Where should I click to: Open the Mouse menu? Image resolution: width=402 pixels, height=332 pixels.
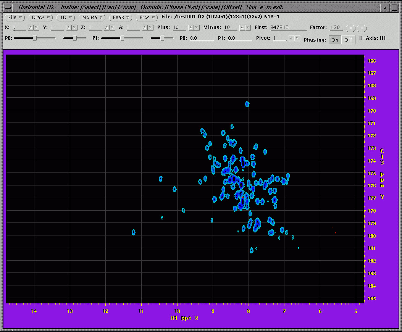(92, 18)
